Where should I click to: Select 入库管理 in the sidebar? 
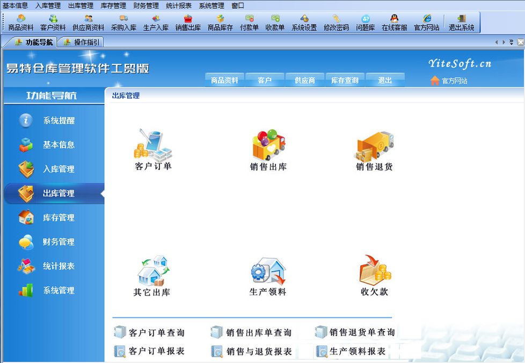click(x=59, y=169)
